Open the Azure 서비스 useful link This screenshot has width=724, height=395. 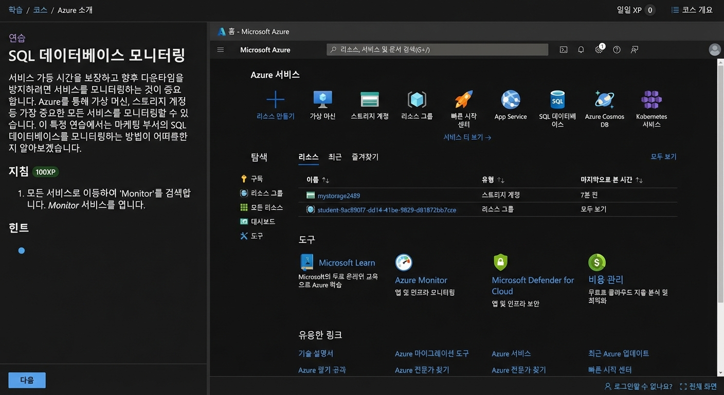[x=511, y=353]
